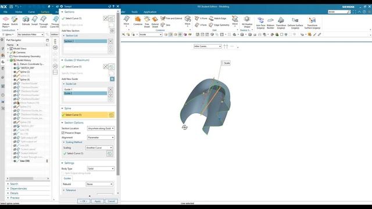This screenshot has width=372, height=209.
Task: Click the Trim and Extend tool
Action: (171, 18)
